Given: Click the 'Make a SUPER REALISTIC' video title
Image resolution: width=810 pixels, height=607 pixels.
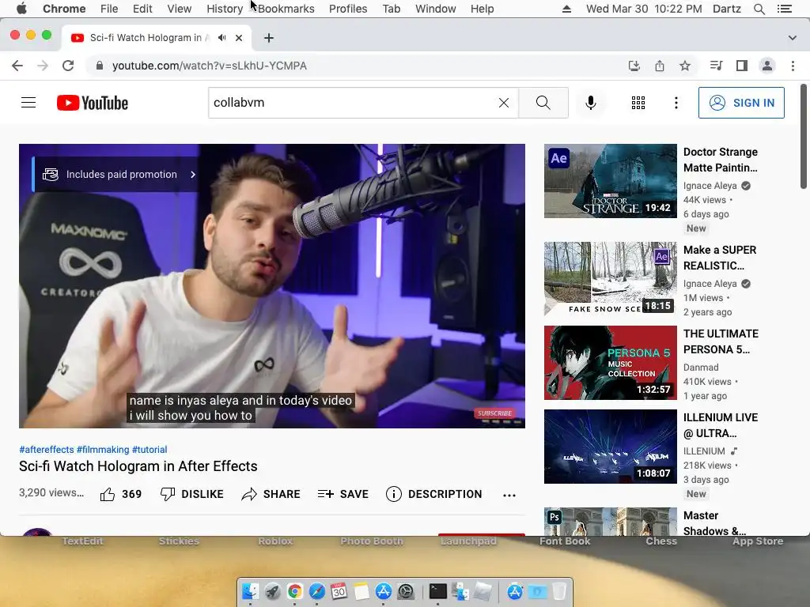Looking at the screenshot, I should [720, 258].
